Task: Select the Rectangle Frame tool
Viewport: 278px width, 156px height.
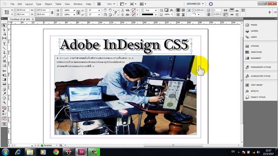Action: pos(4,61)
